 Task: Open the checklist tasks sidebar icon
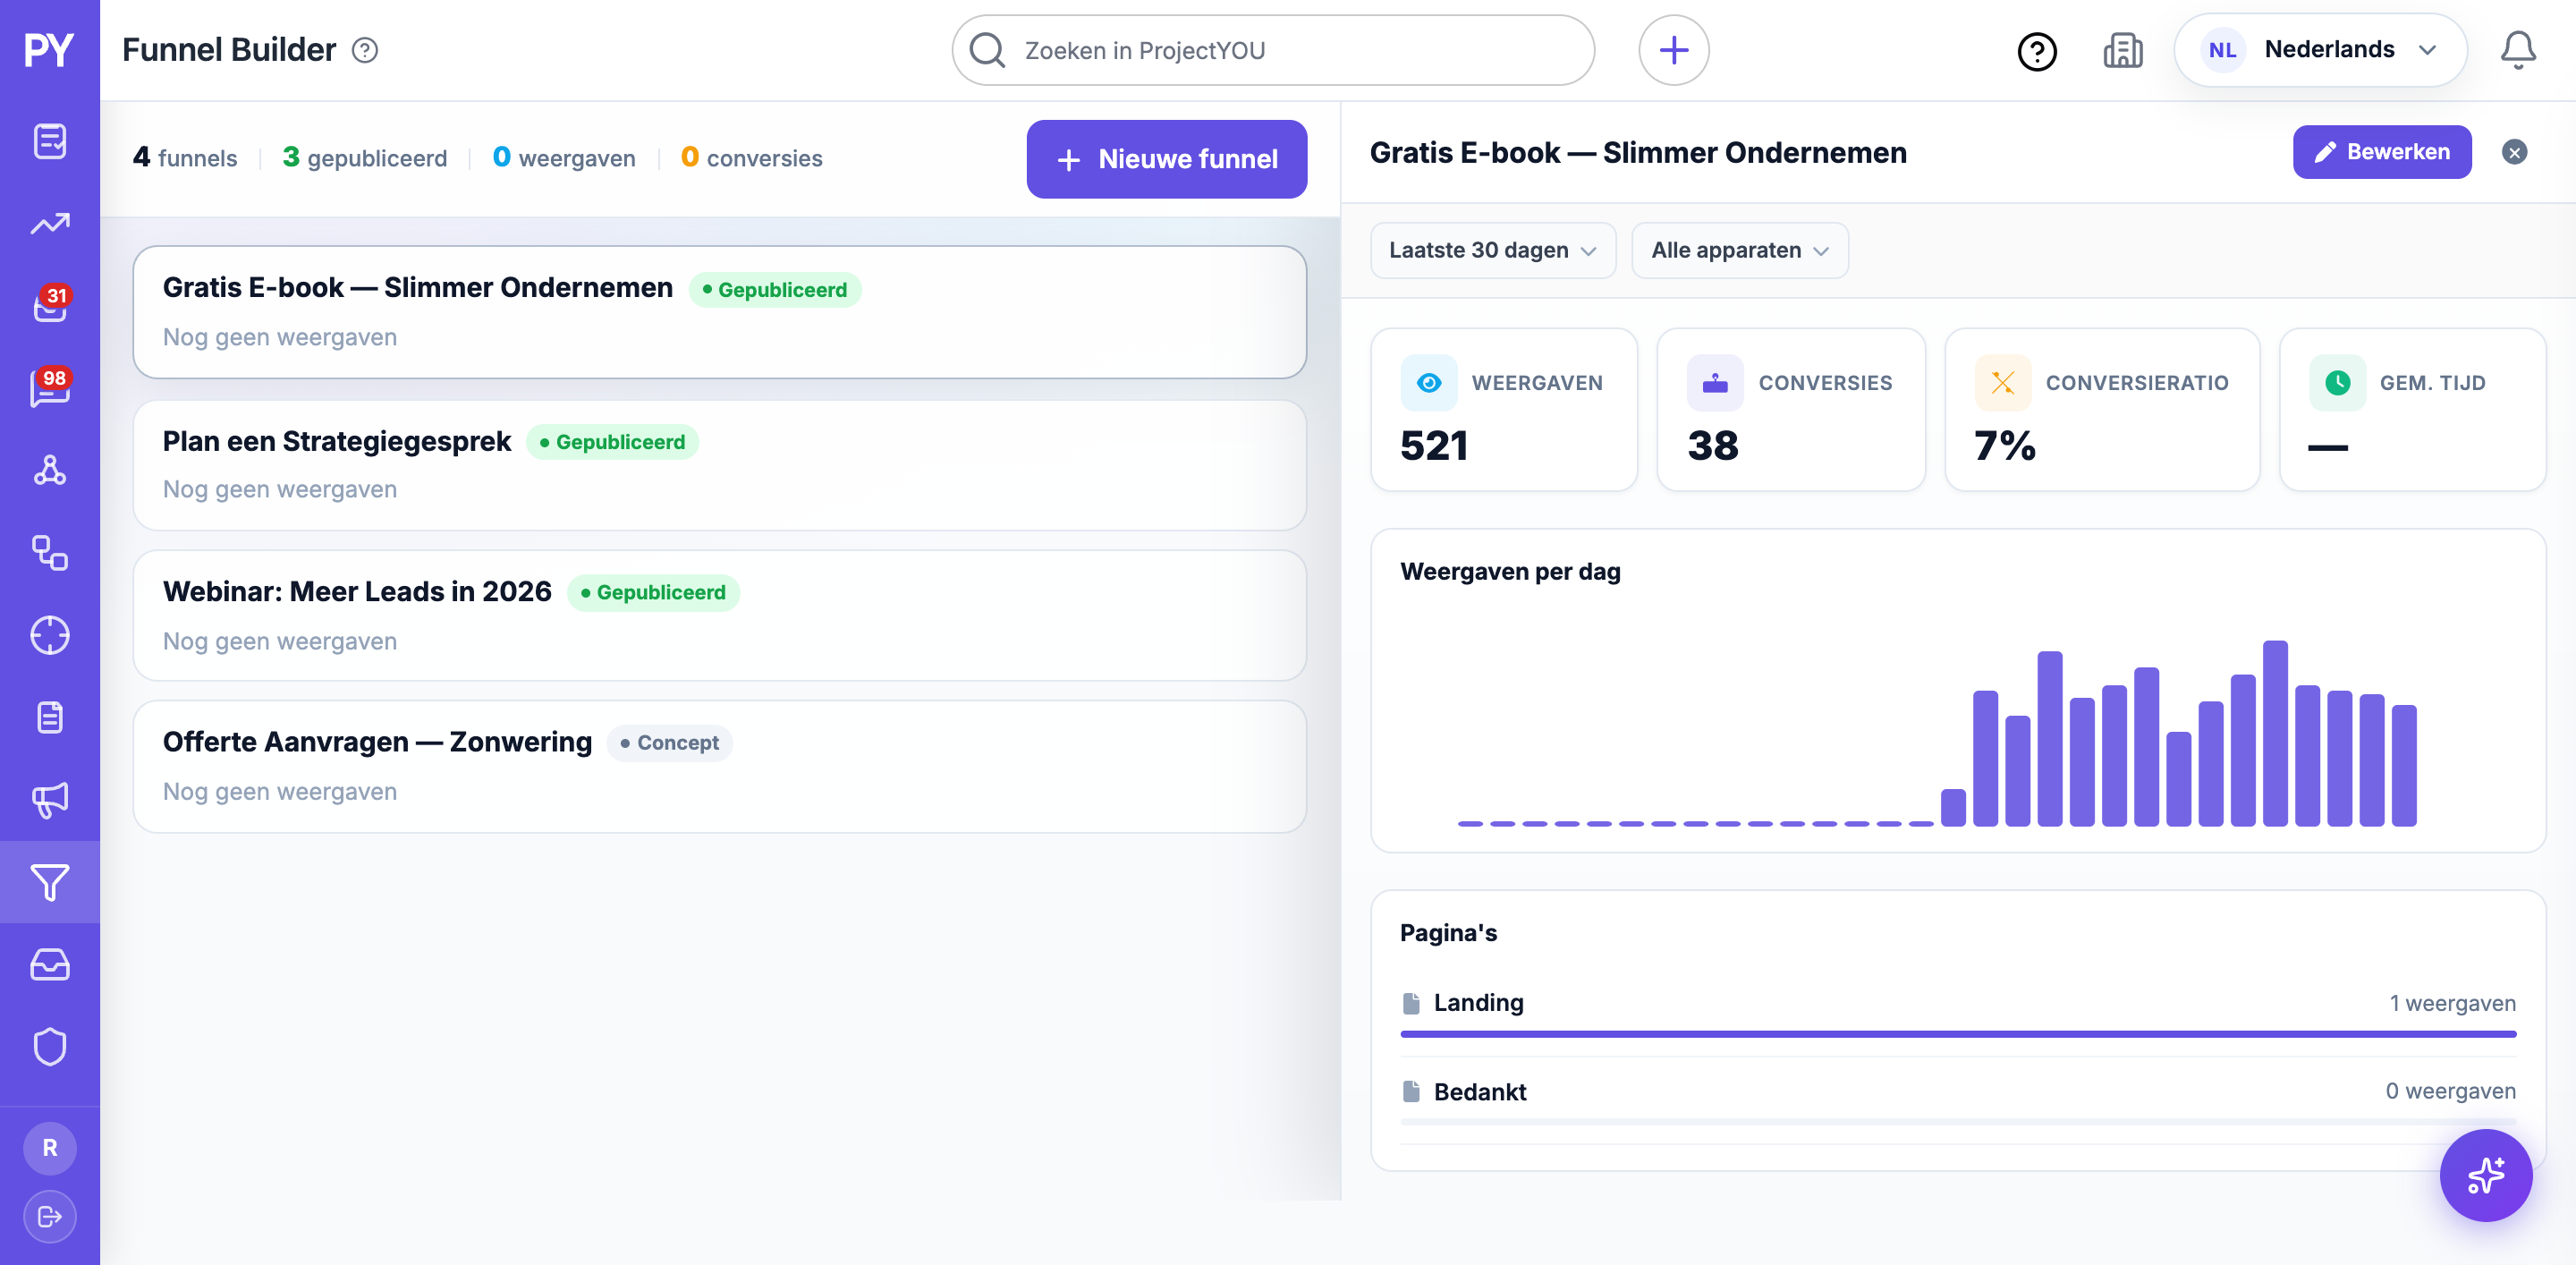[49, 141]
